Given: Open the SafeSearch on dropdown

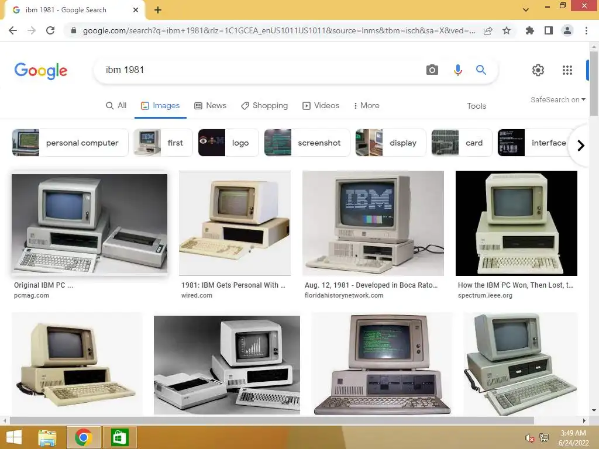Looking at the screenshot, I should [557, 99].
